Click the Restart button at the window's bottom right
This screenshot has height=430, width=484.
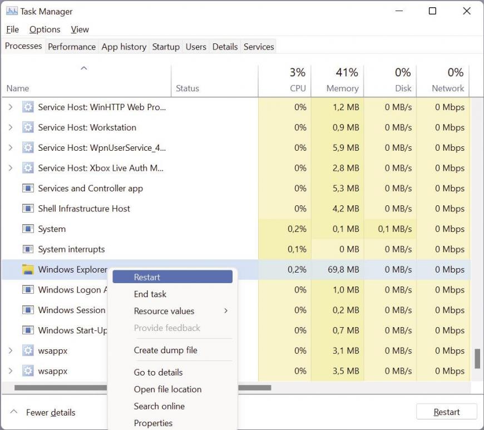point(447,412)
